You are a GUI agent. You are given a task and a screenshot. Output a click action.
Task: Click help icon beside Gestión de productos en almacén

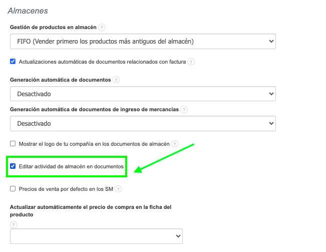point(102,27)
